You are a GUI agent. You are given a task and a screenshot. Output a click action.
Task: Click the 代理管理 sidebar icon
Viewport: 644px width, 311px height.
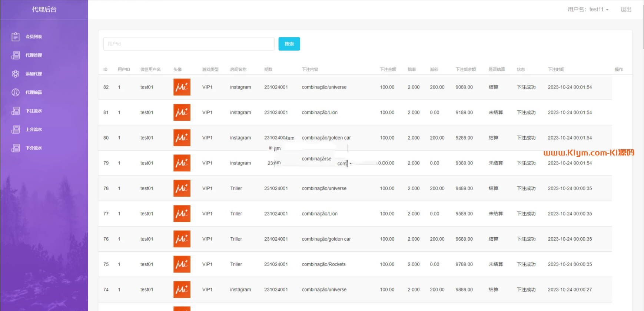click(x=16, y=55)
